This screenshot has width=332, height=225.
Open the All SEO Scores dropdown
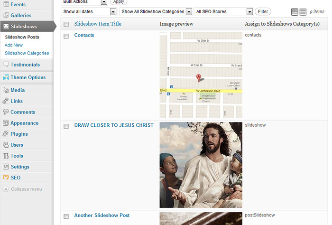coord(224,12)
